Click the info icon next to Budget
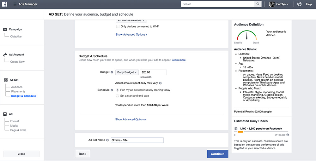Viewport: 316px width, 161px height. pos(112,72)
